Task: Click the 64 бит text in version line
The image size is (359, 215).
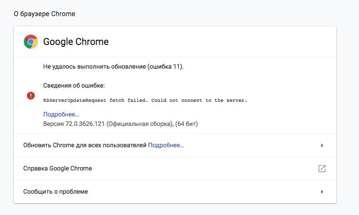Action: point(186,124)
